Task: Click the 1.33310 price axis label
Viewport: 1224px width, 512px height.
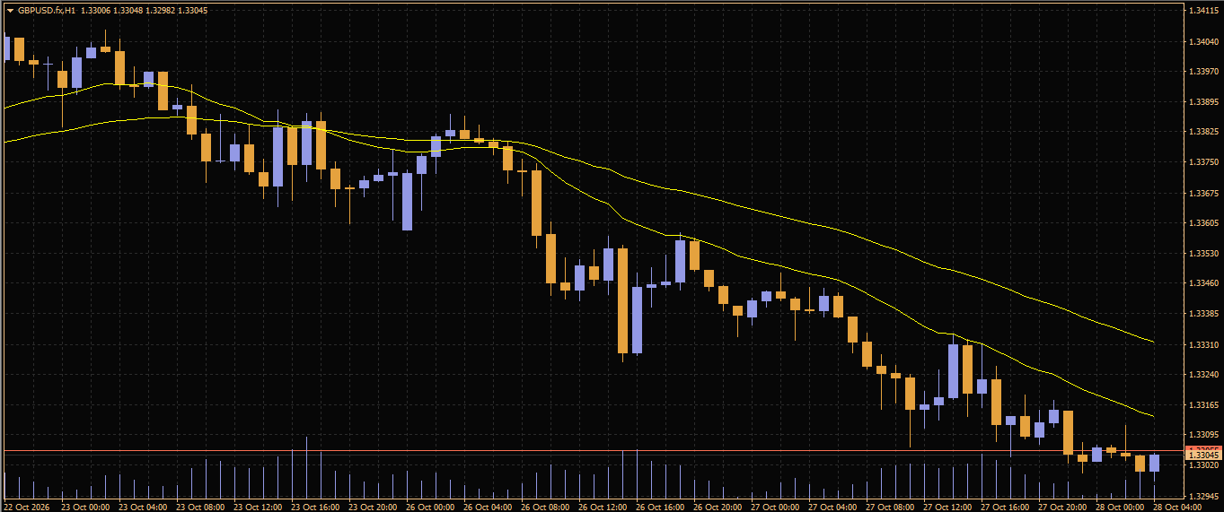Action: point(1202,344)
